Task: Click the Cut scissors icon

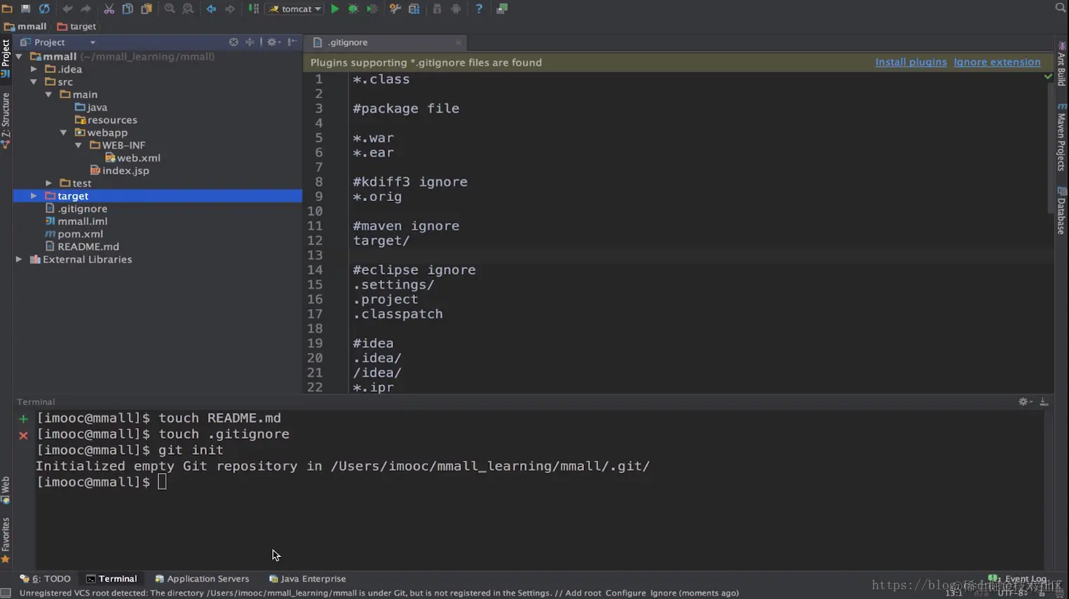Action: (x=109, y=8)
